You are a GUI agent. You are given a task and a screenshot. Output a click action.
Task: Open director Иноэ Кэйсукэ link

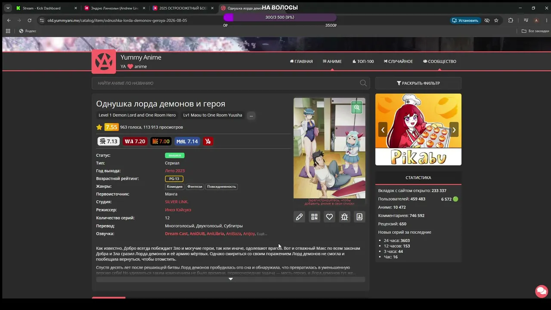click(178, 210)
